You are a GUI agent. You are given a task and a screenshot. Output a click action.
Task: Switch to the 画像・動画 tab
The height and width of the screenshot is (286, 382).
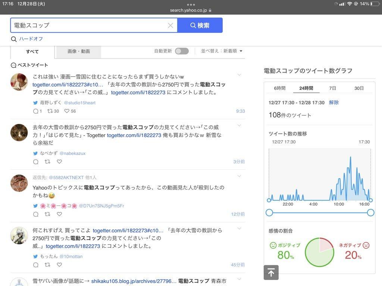[x=78, y=51]
